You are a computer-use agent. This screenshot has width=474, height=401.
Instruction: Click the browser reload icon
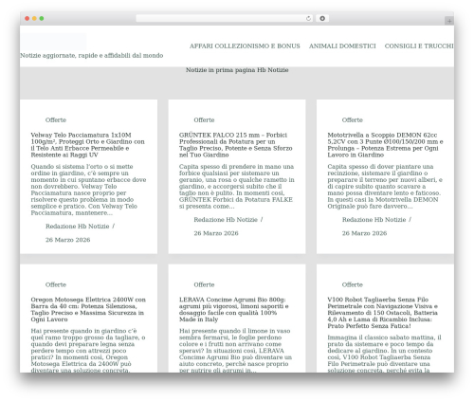coord(308,18)
